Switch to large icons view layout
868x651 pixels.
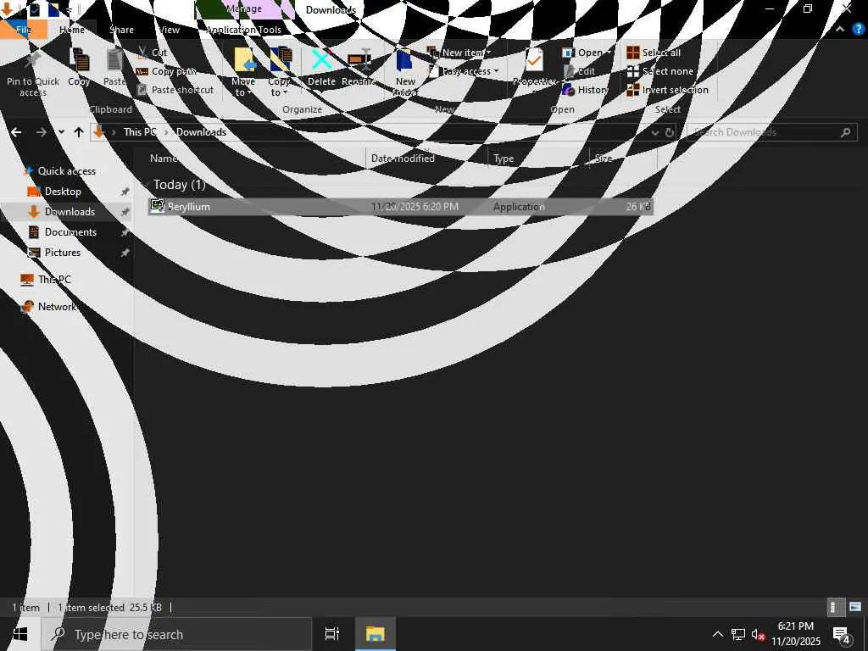coord(855,607)
